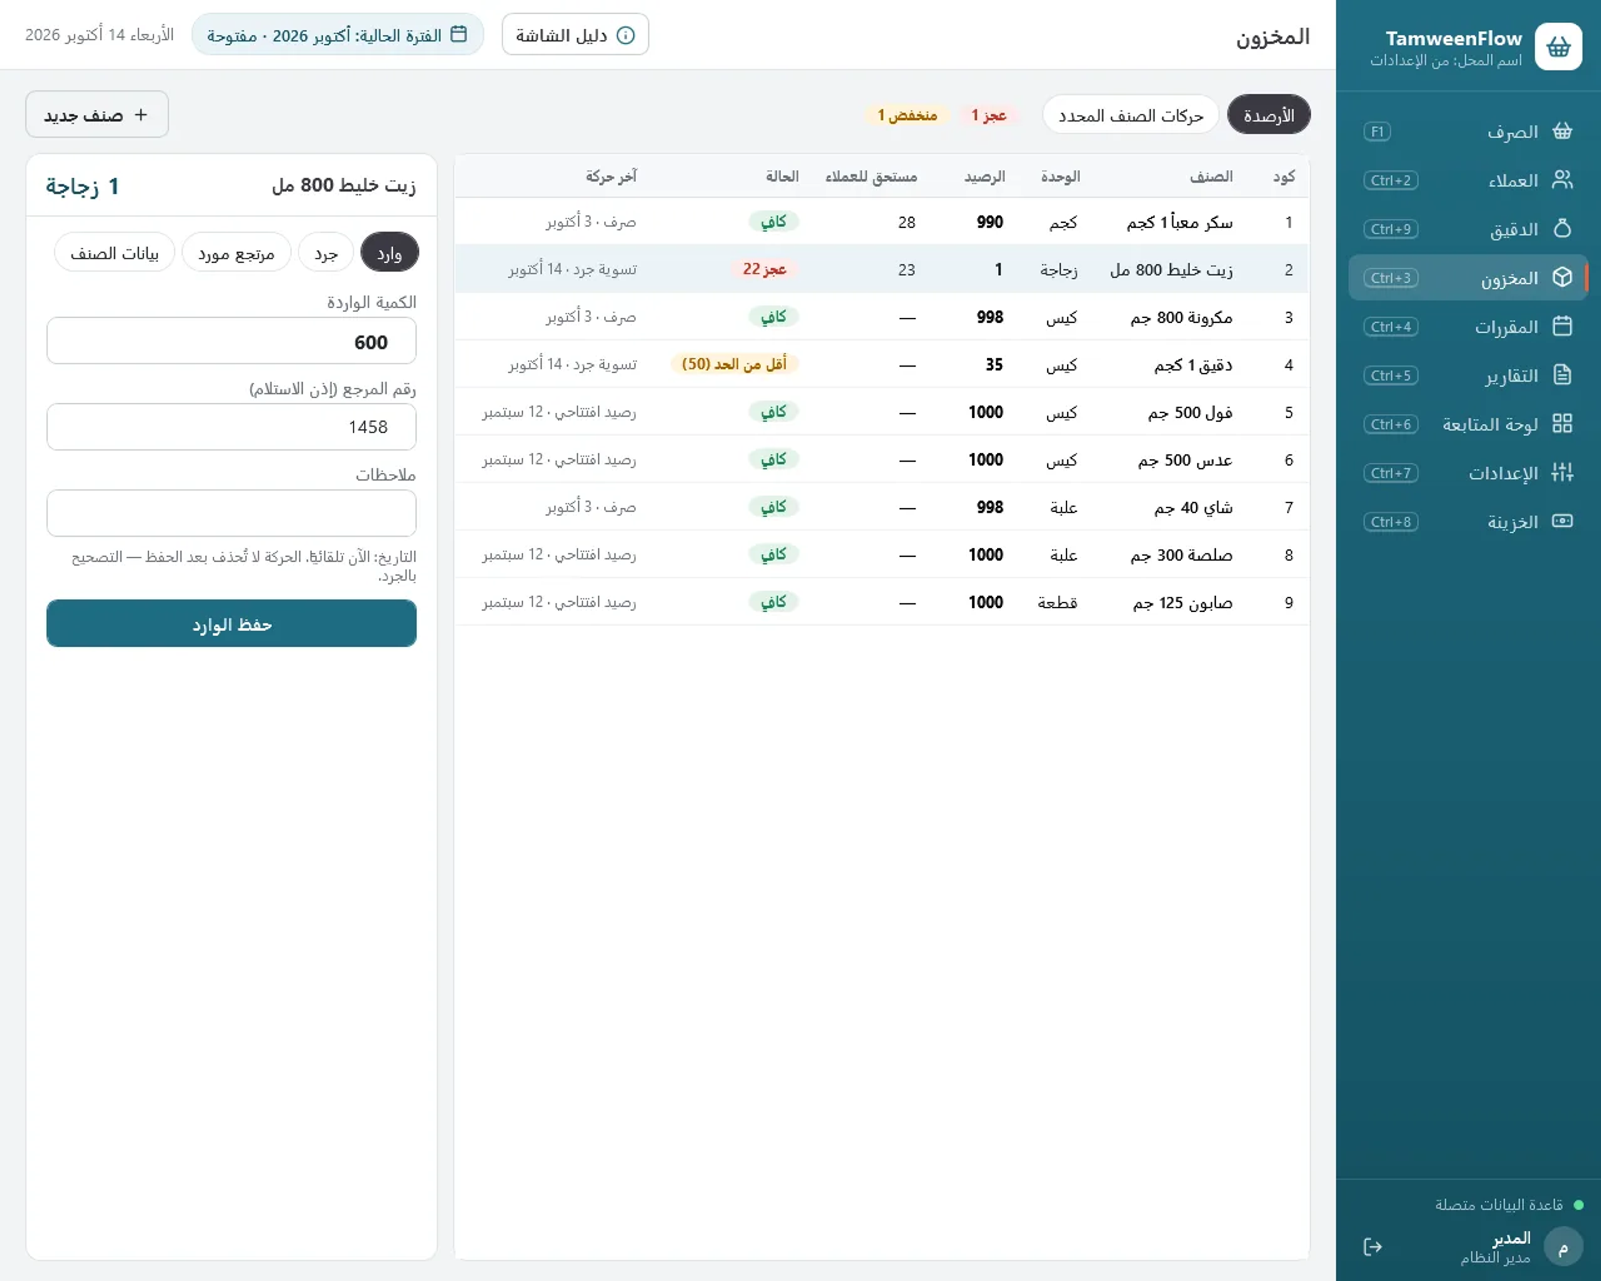Open the دليل الشاشة guide button
This screenshot has height=1281, width=1601.
575,35
